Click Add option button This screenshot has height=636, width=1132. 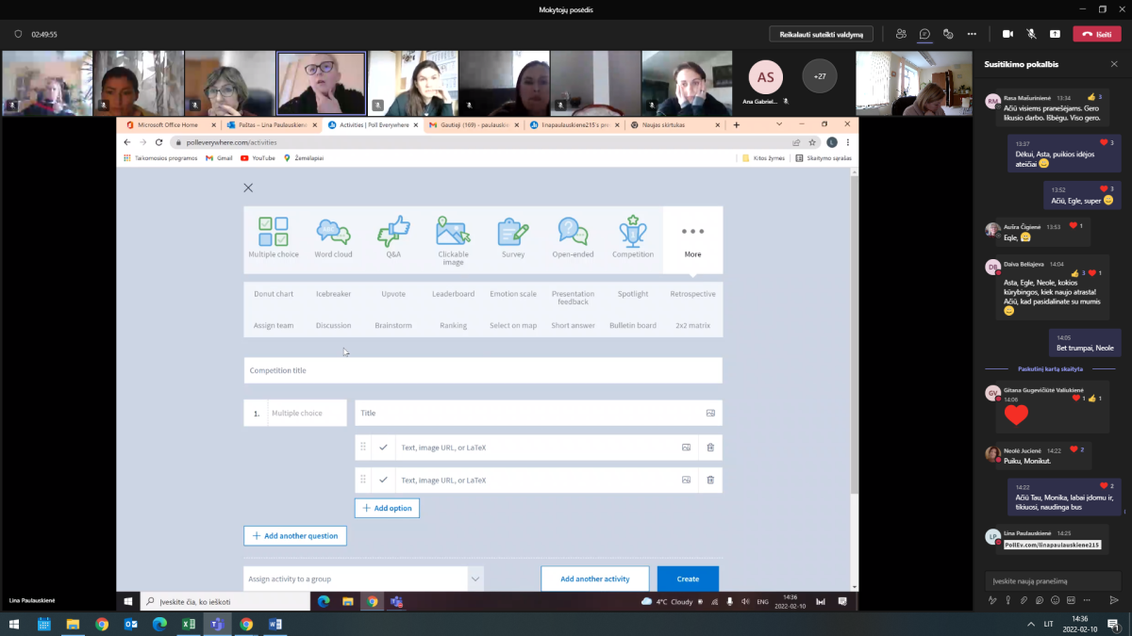coord(387,508)
